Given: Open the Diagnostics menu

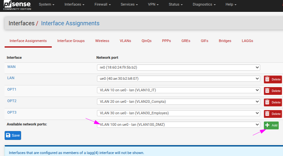Looking at the screenshot, I should (x=204, y=5).
